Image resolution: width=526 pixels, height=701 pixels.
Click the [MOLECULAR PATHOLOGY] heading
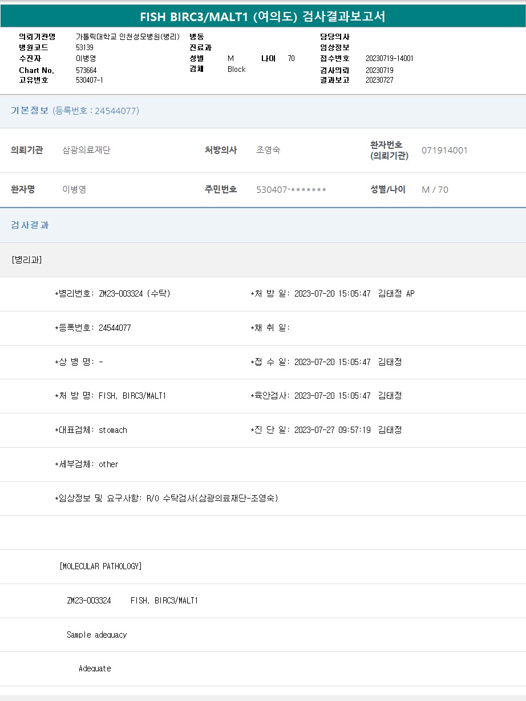(100, 566)
